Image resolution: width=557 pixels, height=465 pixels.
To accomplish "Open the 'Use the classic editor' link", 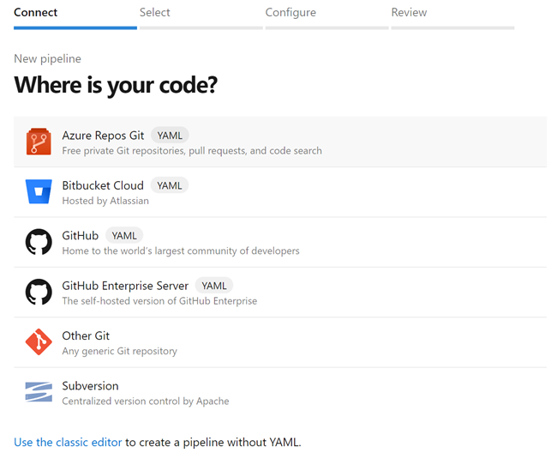I will tap(68, 442).
